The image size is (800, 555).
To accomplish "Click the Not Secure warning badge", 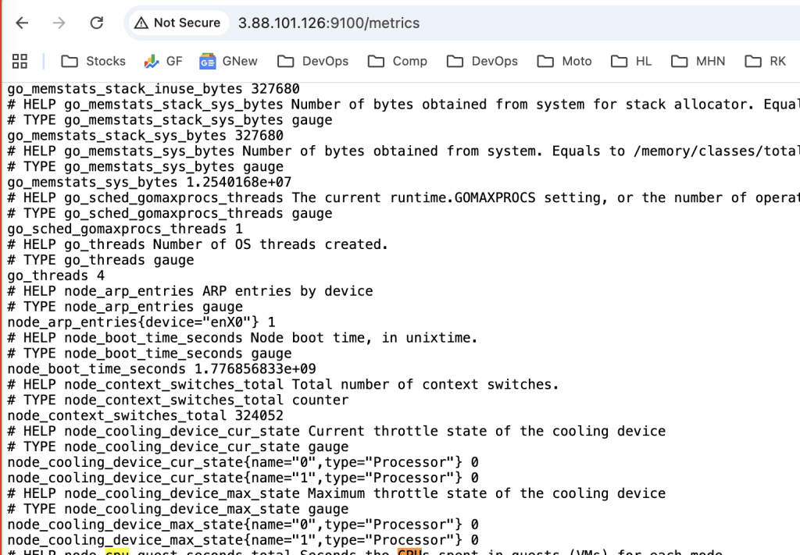I will pos(177,23).
